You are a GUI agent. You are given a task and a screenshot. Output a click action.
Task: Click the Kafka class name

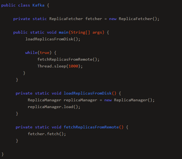point(38,5)
